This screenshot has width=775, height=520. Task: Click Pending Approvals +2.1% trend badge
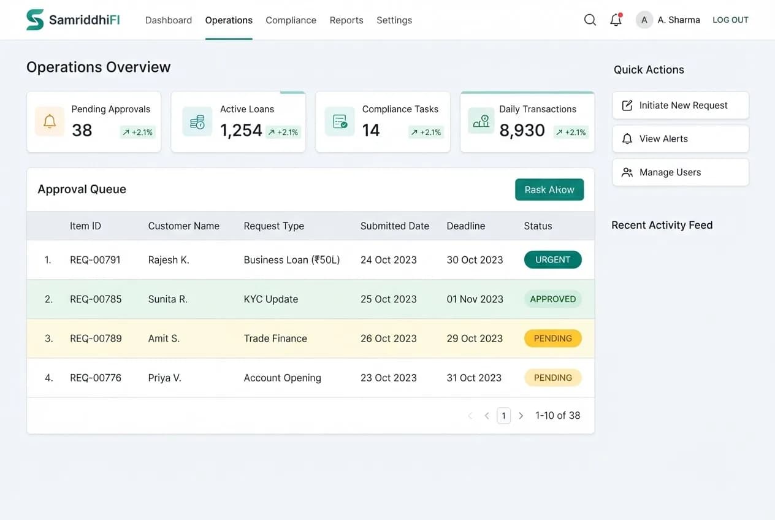point(137,132)
